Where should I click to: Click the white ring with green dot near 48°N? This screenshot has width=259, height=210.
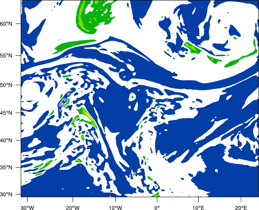132,97
